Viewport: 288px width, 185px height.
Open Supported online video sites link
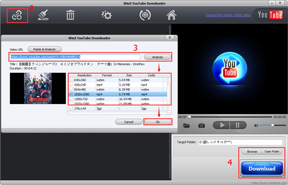click(228, 15)
